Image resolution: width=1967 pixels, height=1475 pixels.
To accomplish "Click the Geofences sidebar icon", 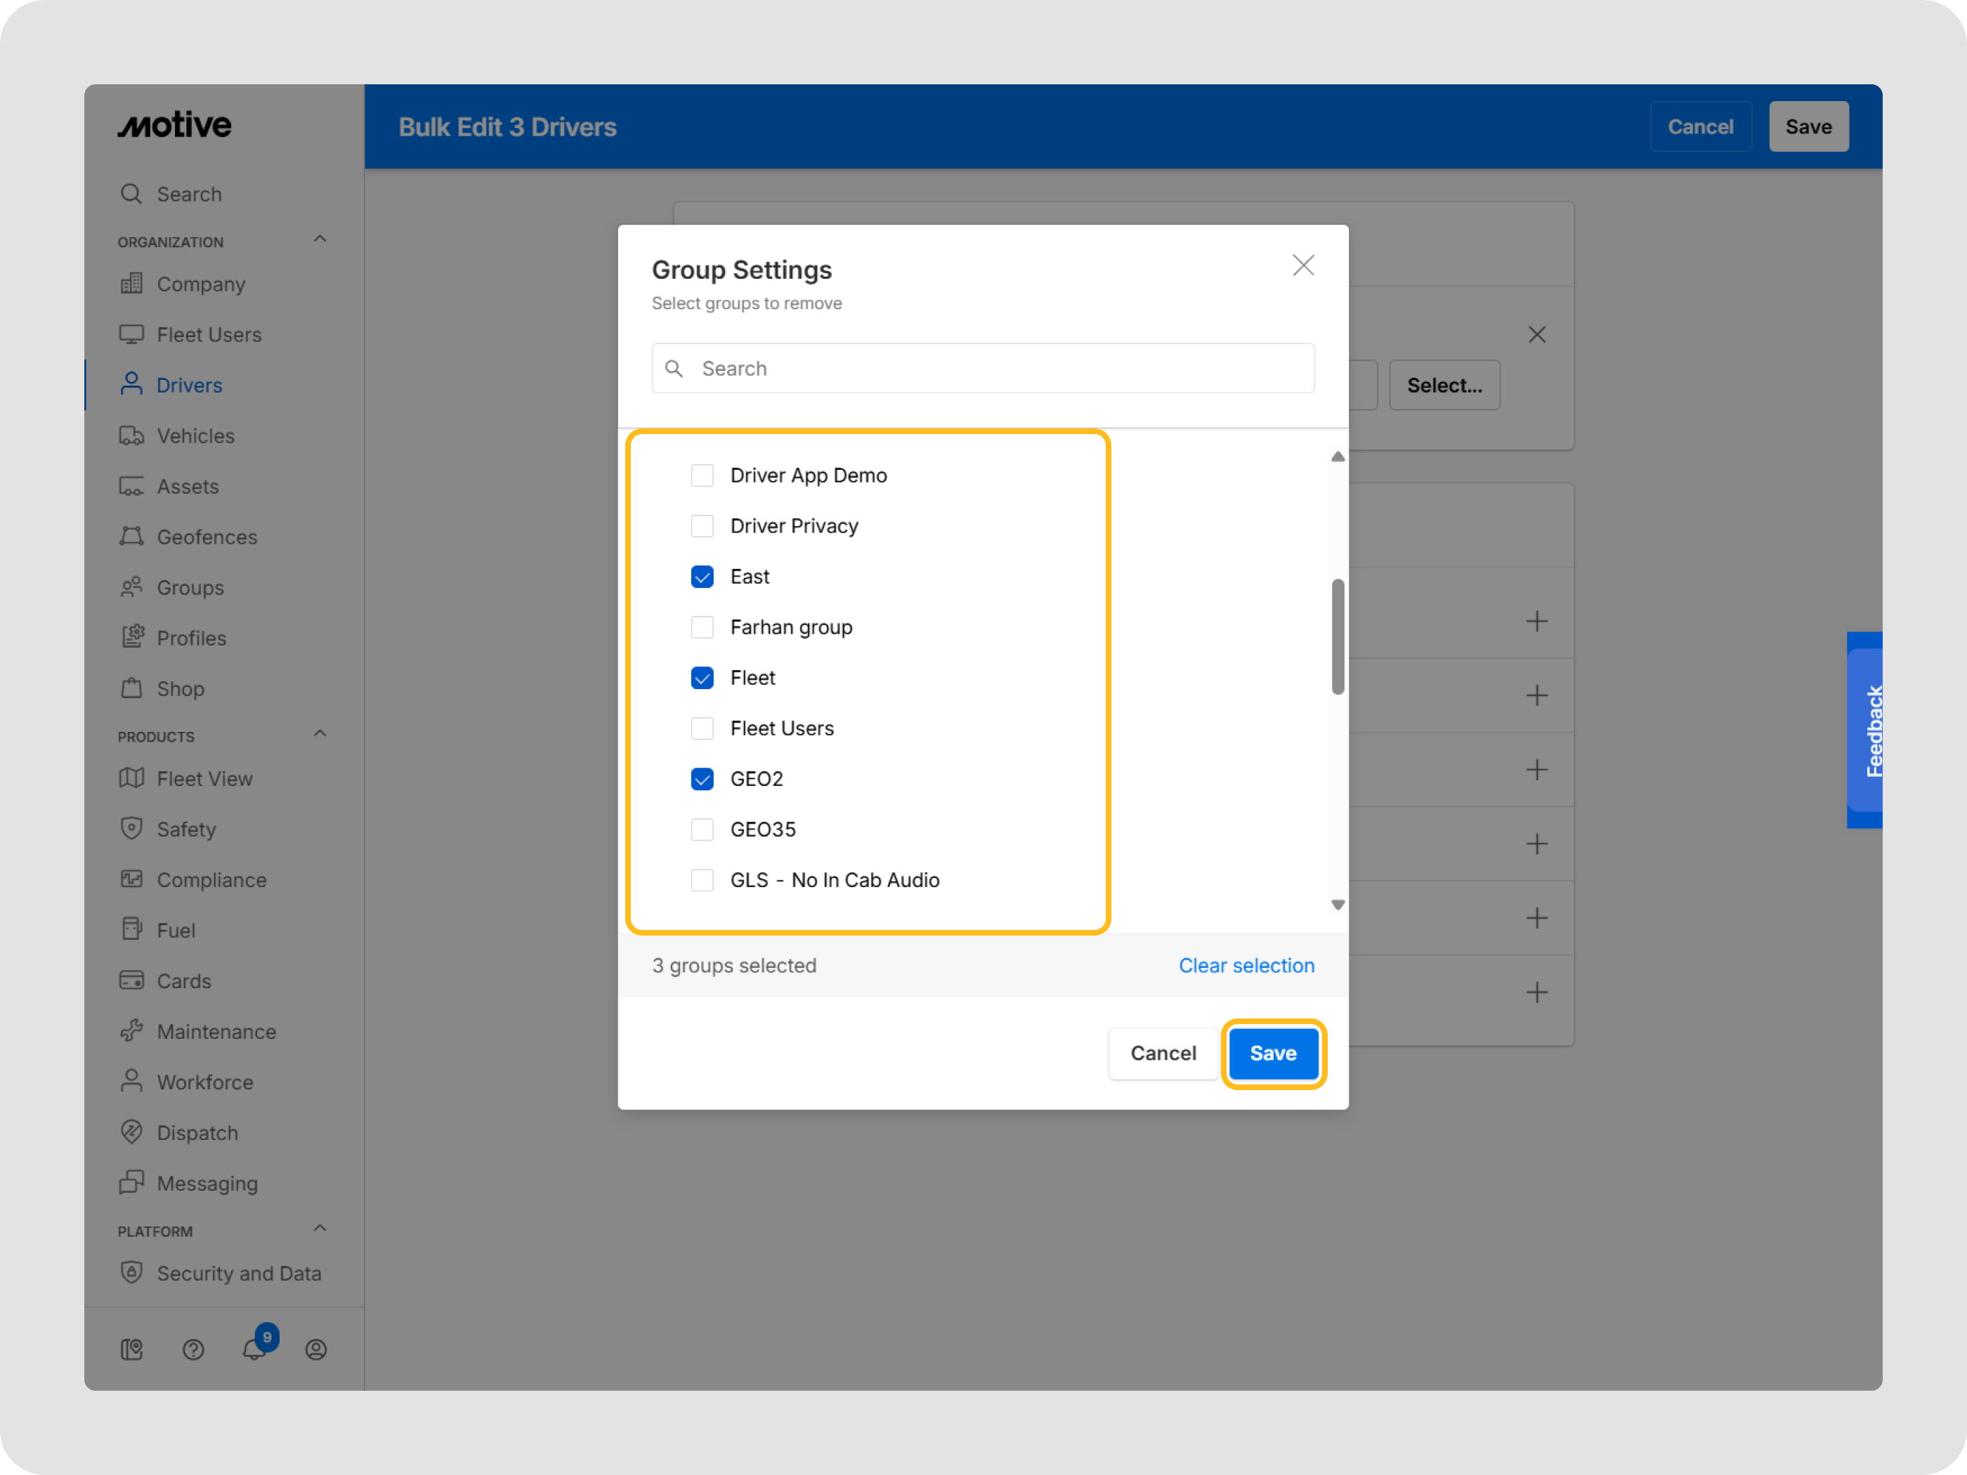I will coord(131,536).
